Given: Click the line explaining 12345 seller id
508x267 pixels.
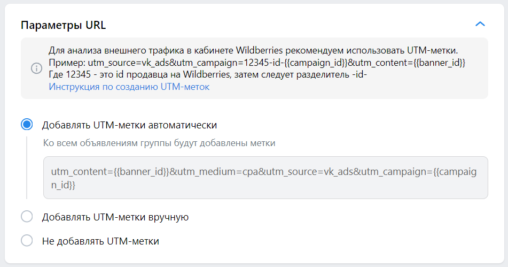Looking at the screenshot, I should pos(207,74).
